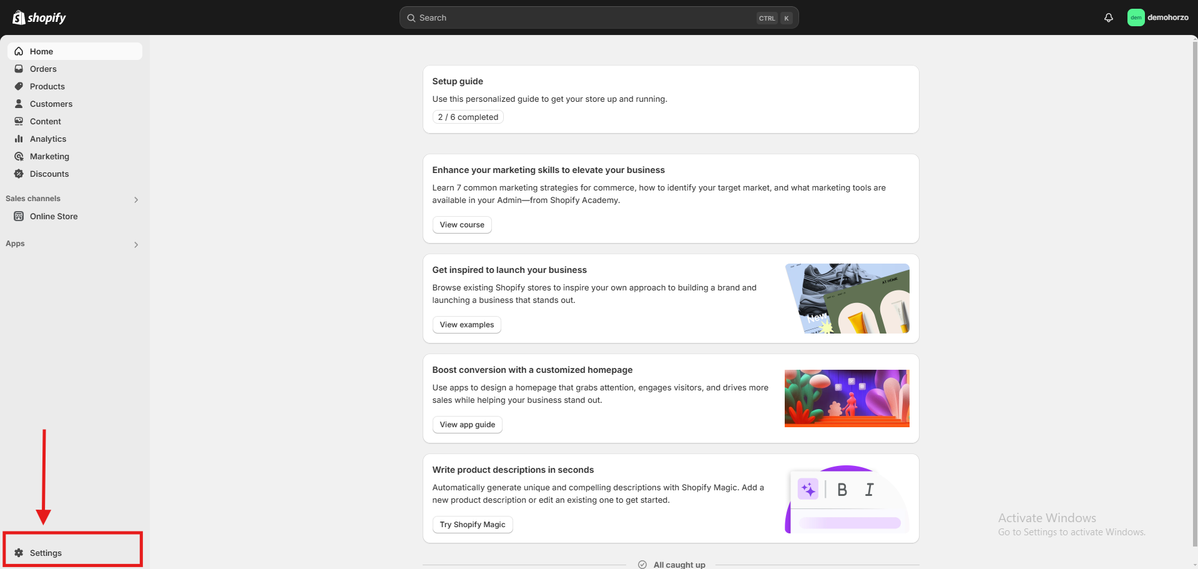Expand the Apps section chevron

(x=135, y=244)
